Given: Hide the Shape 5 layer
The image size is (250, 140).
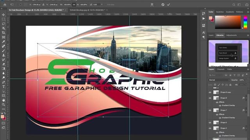Looking at the screenshot, I should point(210,128).
